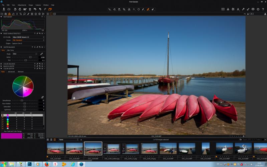The width and height of the screenshot is (267, 167).
Task: Select the swan boat thumbnail DSC_5114.NEF
Action: (243, 148)
